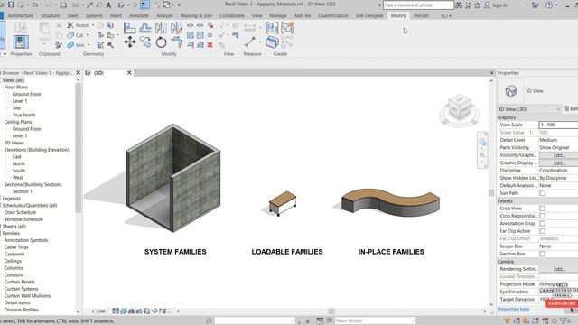The height and width of the screenshot is (325, 578).
Task: Click the keyword search input field
Action: tap(418, 5)
